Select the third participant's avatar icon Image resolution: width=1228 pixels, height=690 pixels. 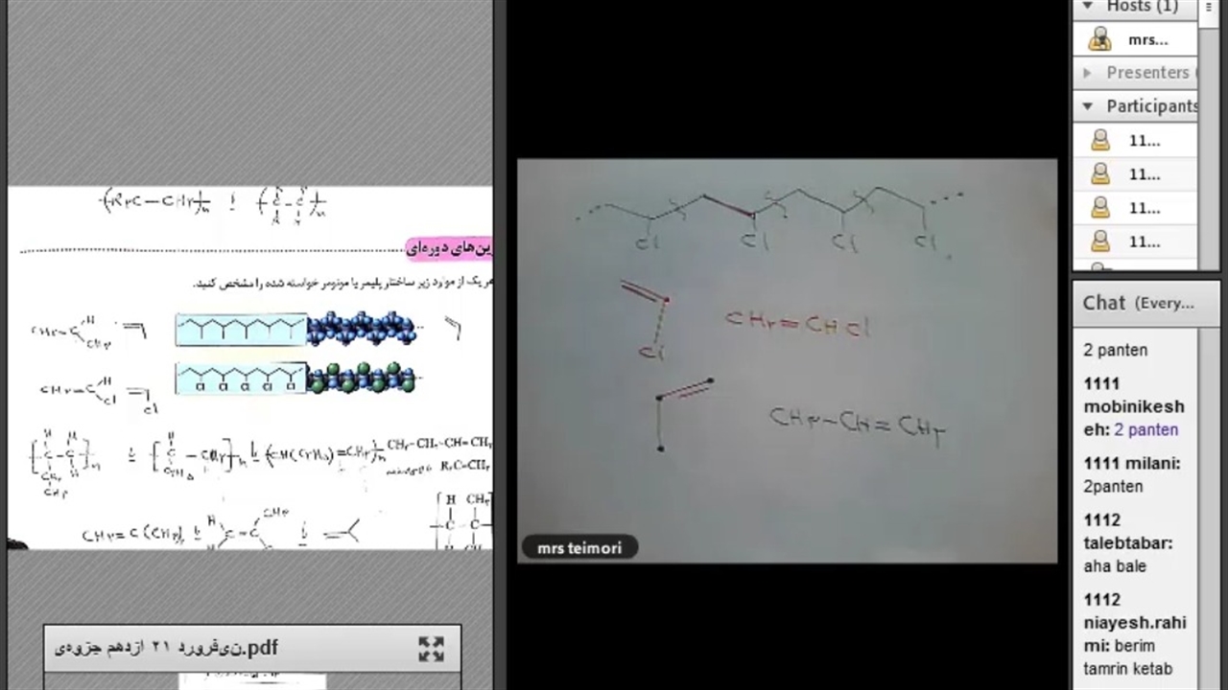tap(1099, 208)
